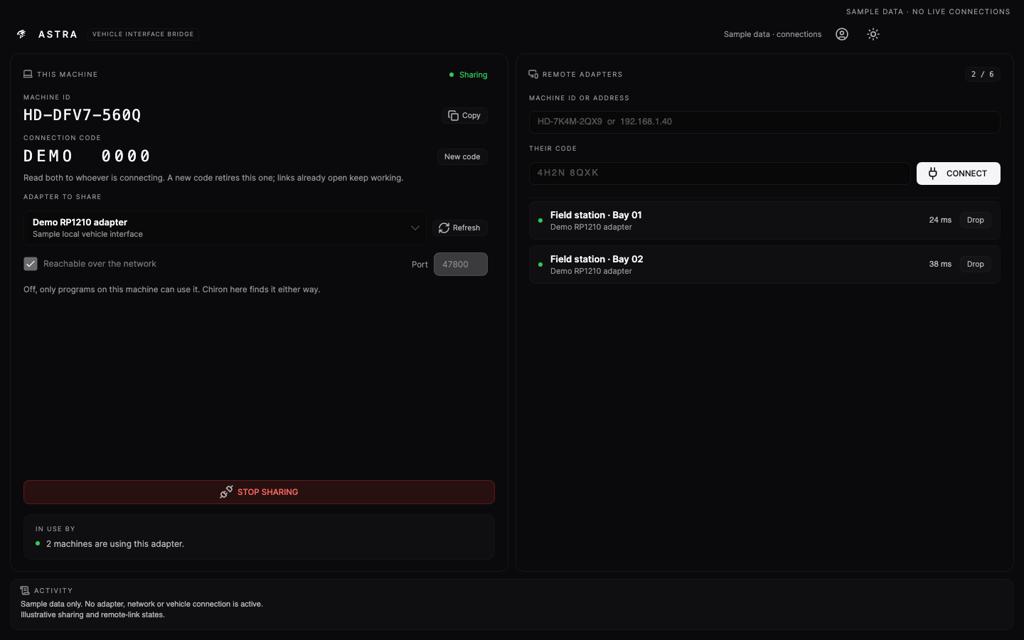Click the Vehicle Interface Bridge badge
Image resolution: width=1024 pixels, height=640 pixels.
(x=143, y=34)
